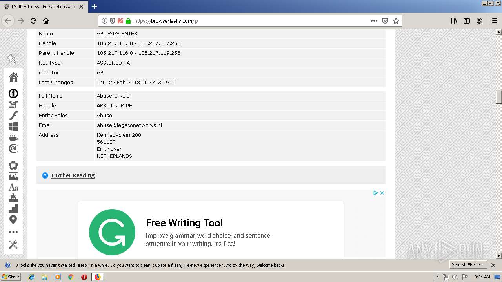Open the firewall flame icon in sidebar

13,198
